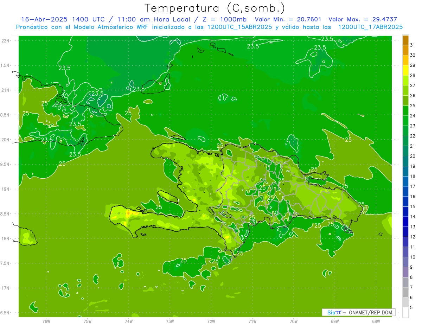Click the "76W" longitude axis label

pos(46,321)
